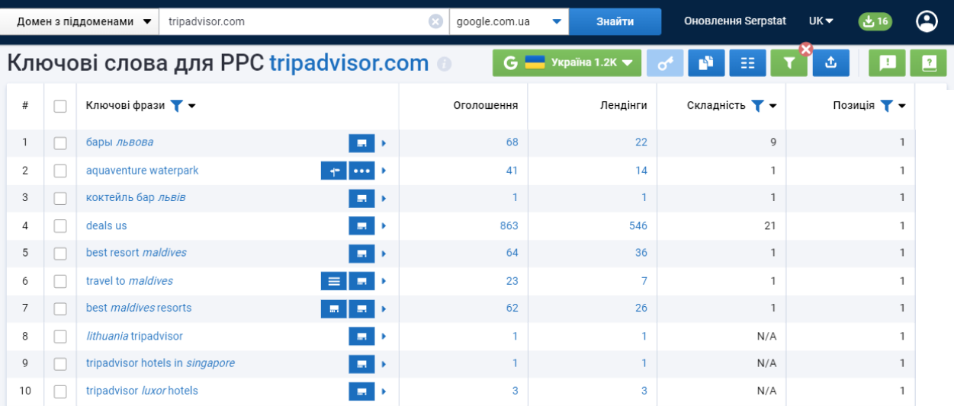The width and height of the screenshot is (954, 412).
Task: Check the box for best maldives resorts
Action: pos(60,308)
